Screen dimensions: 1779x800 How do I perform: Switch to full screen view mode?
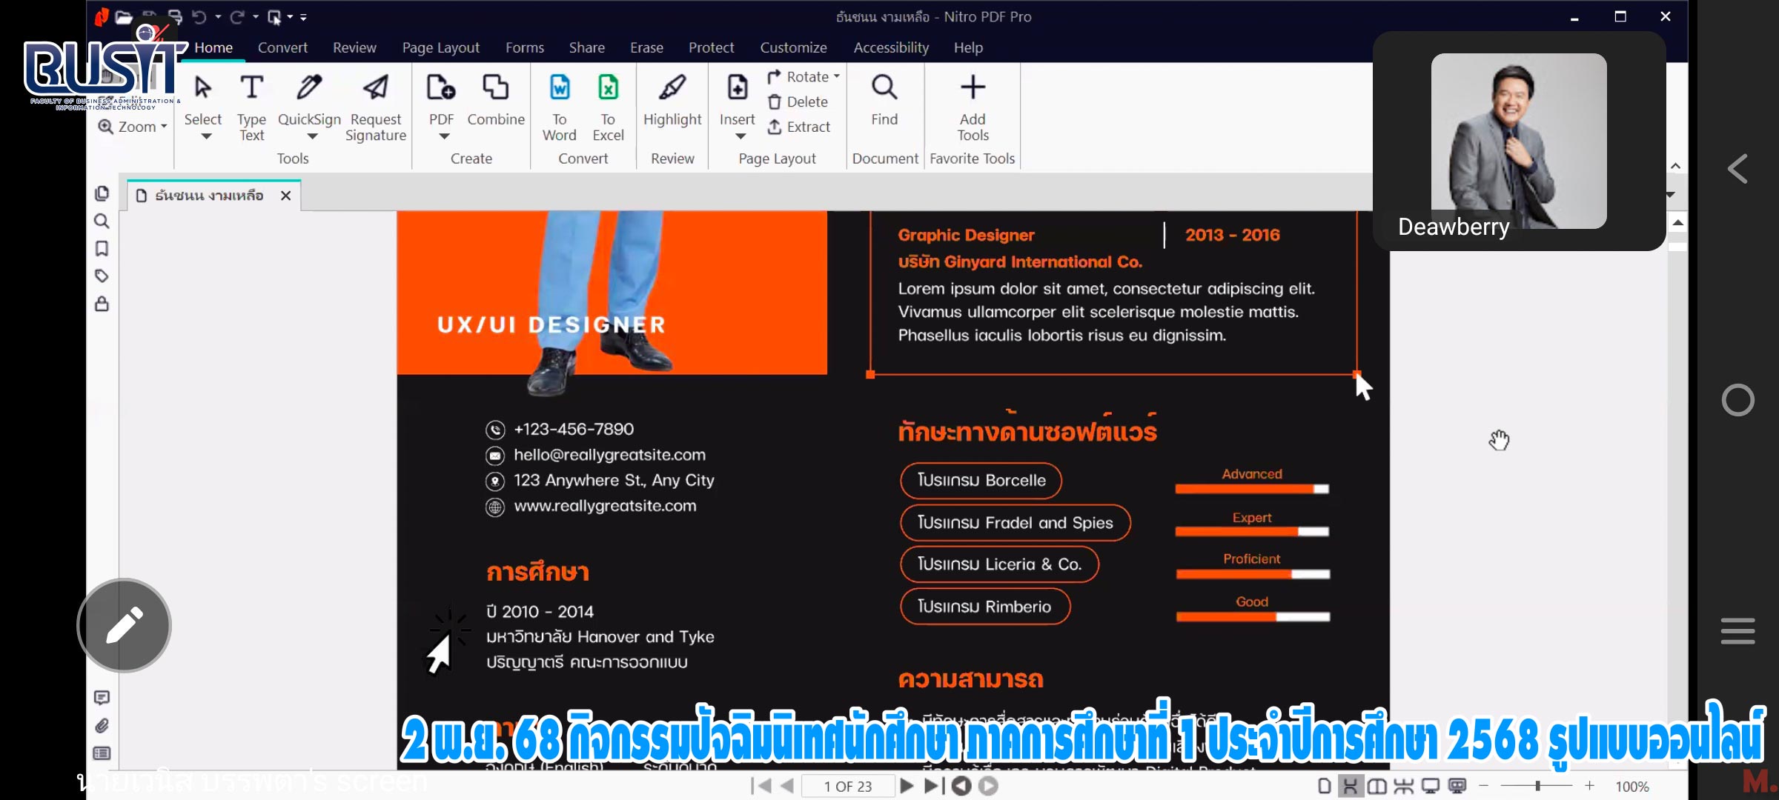pyautogui.click(x=1429, y=786)
